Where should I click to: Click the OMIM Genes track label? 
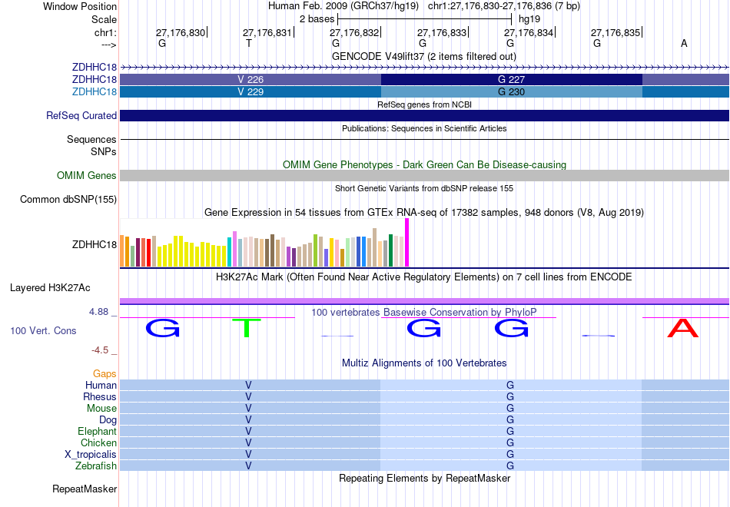click(x=86, y=175)
